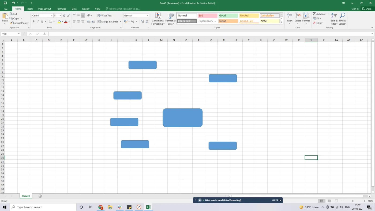The width and height of the screenshot is (375, 211).
Task: Toggle Wrap Text for selected cells
Action: pyautogui.click(x=105, y=15)
